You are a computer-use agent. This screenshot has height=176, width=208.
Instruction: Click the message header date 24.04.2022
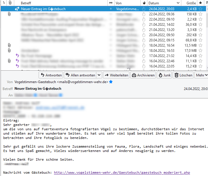(x=196, y=89)
